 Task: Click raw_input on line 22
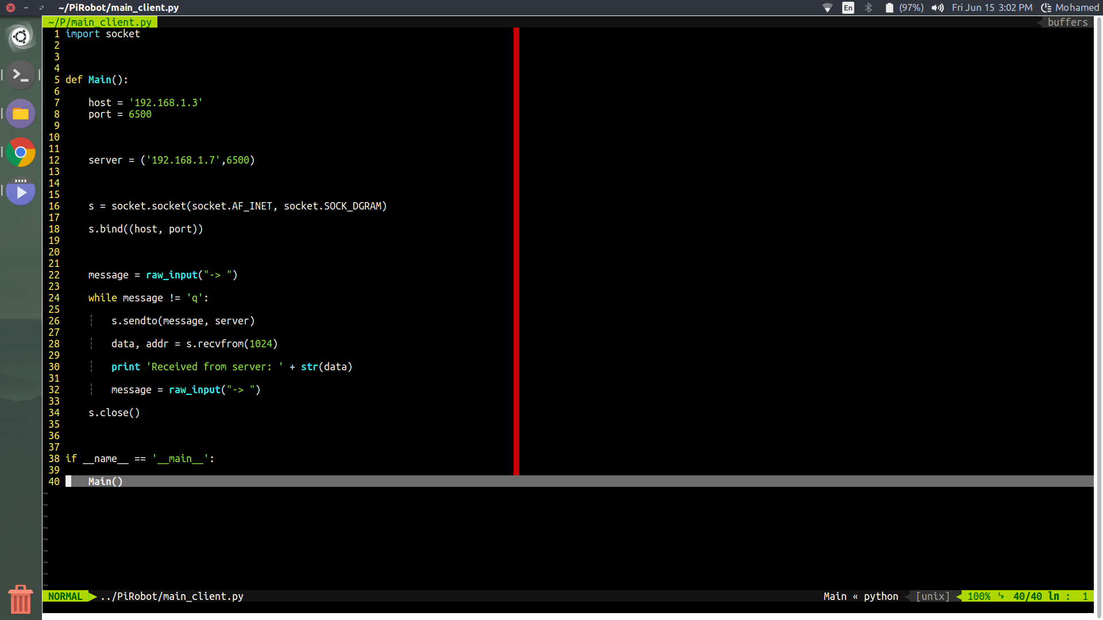pyautogui.click(x=172, y=275)
